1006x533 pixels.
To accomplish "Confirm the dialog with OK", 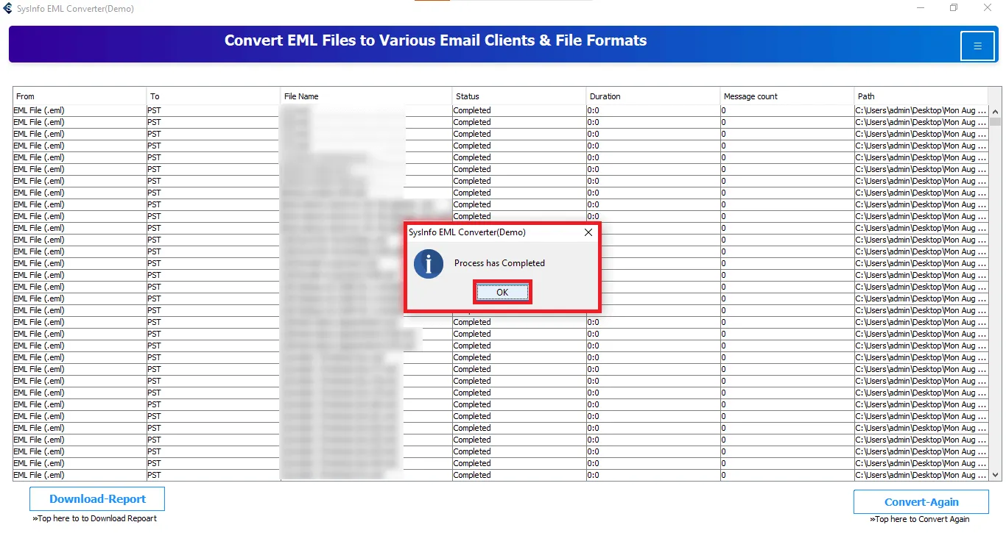I will click(502, 292).
